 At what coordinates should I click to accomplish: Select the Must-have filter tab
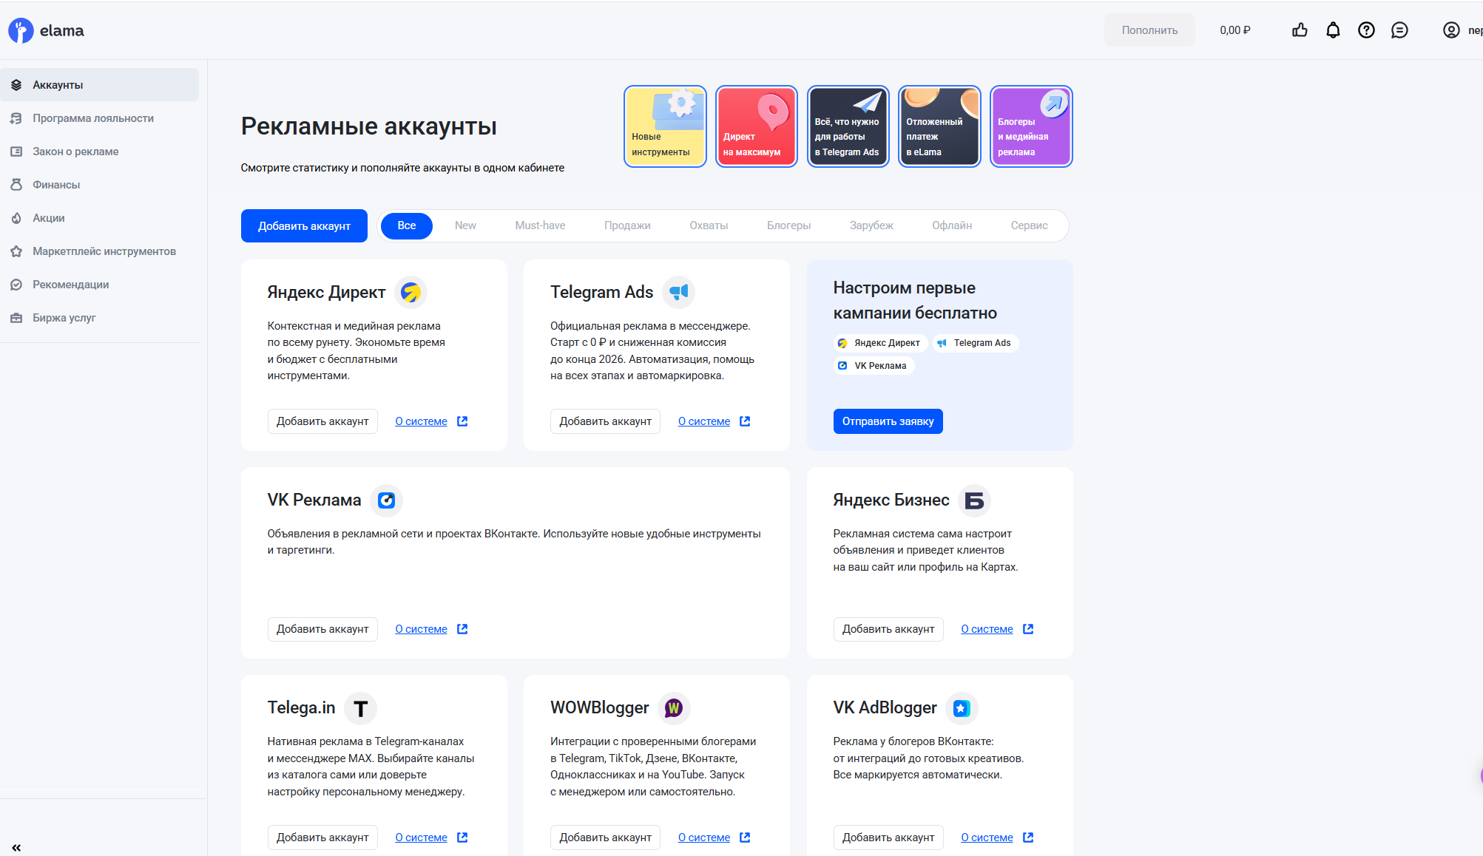point(540,225)
